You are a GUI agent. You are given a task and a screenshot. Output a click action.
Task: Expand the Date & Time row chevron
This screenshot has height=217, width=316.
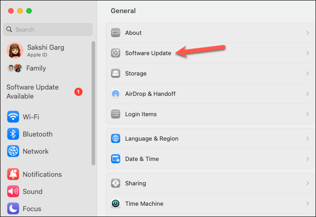[x=307, y=159]
